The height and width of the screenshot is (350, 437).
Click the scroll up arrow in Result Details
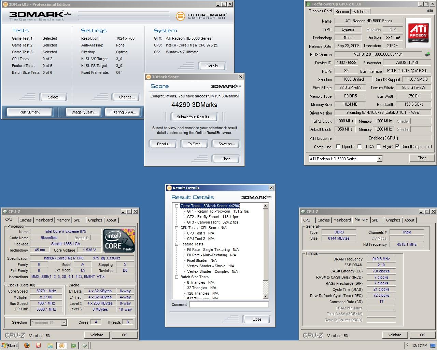[x=266, y=206]
